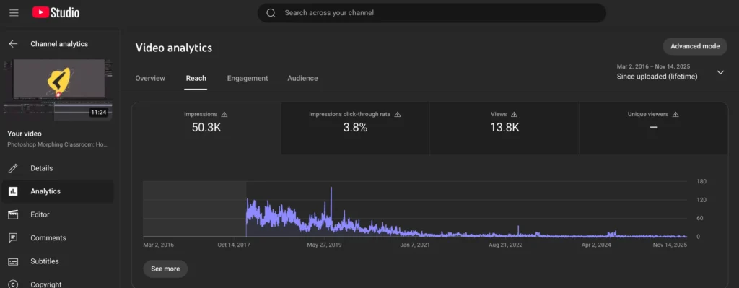Click the Details pencil icon

coord(13,168)
